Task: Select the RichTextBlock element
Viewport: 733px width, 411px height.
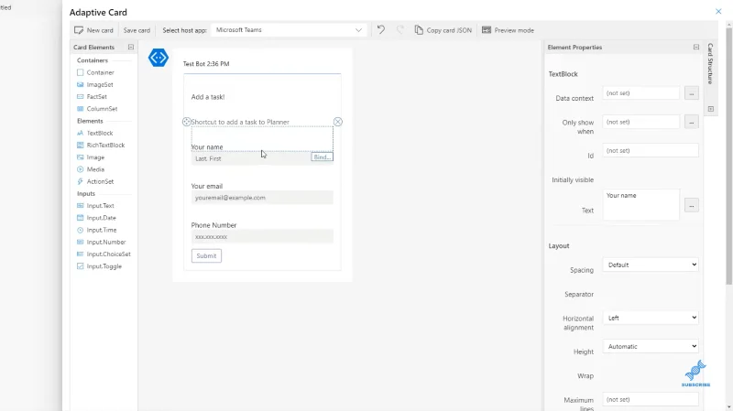Action: click(101, 146)
